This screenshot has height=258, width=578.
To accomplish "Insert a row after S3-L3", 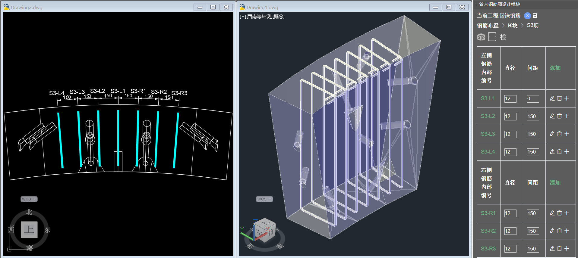I will [567, 134].
